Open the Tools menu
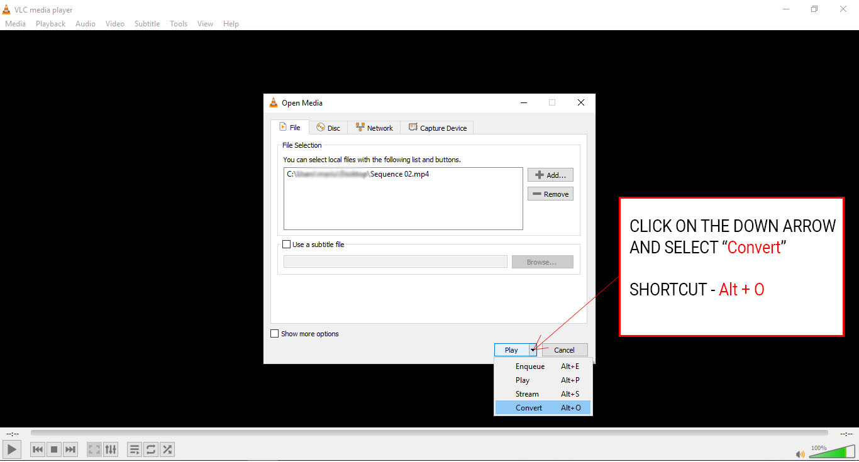 179,24
